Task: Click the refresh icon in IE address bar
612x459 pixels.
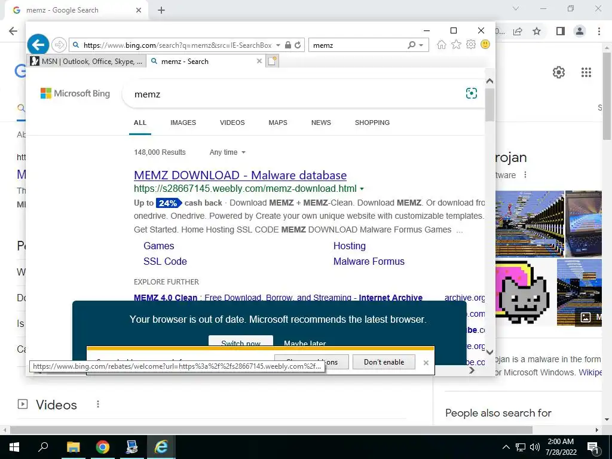Action: click(x=298, y=45)
